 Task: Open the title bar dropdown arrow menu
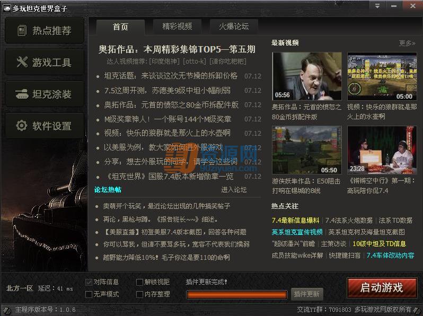[x=377, y=6]
